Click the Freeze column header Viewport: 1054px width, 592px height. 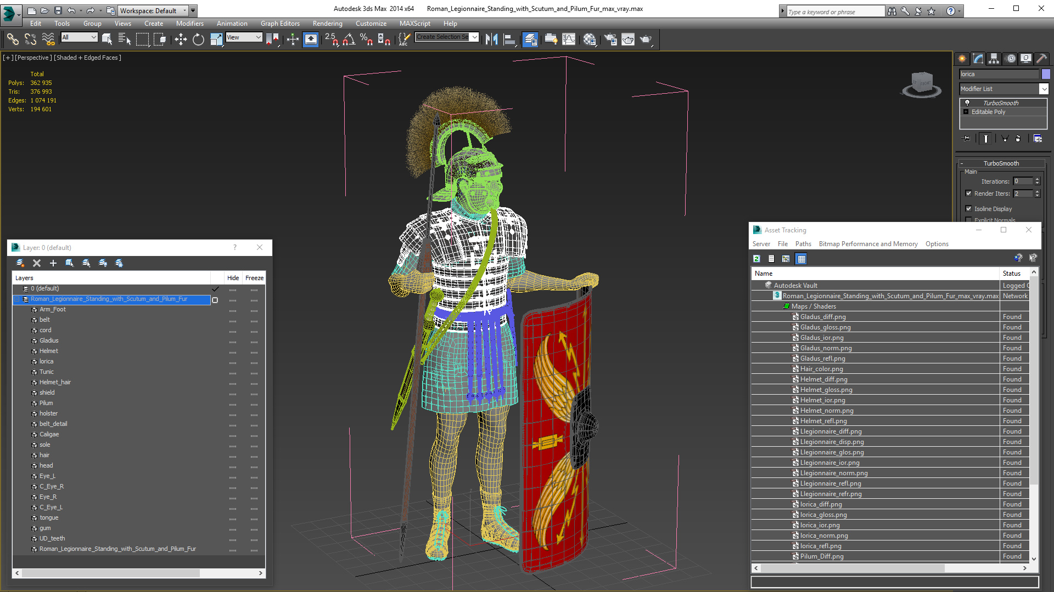[x=254, y=278]
